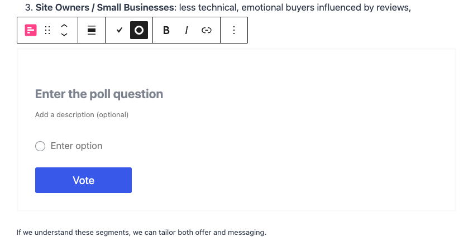Screen dimensions: 473x241
Task: Click the paragraph starting 'If we understand'
Action: click(141, 232)
